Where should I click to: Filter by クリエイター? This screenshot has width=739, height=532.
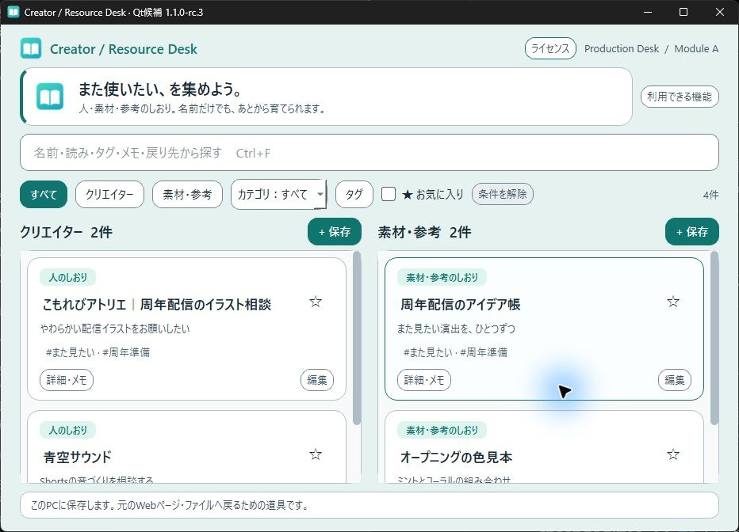pos(109,194)
